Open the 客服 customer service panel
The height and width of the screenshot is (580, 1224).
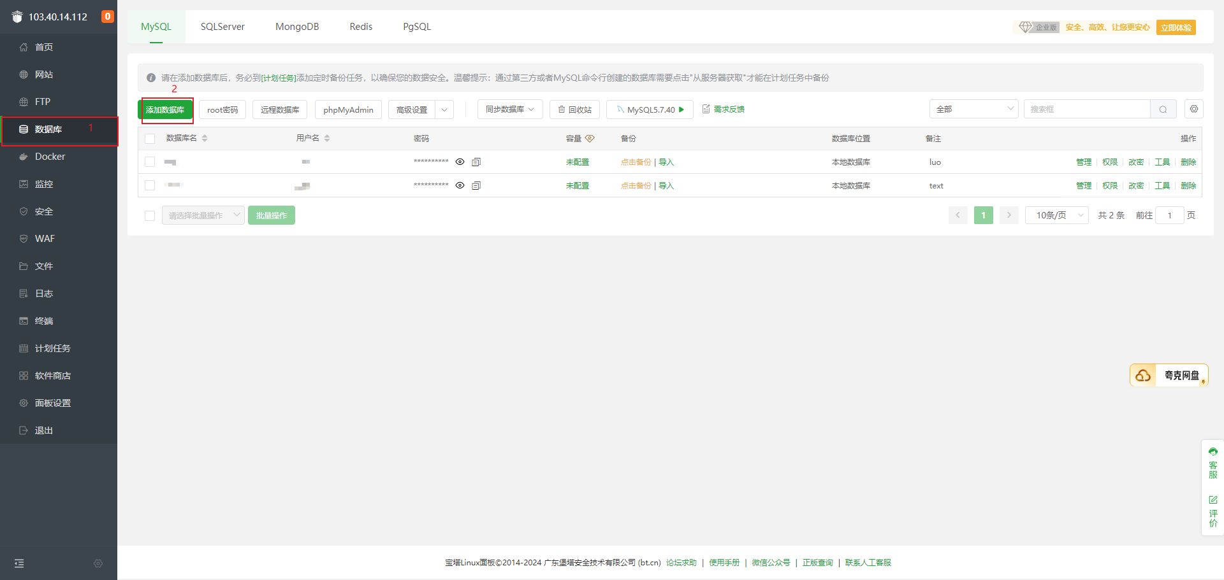(1213, 463)
